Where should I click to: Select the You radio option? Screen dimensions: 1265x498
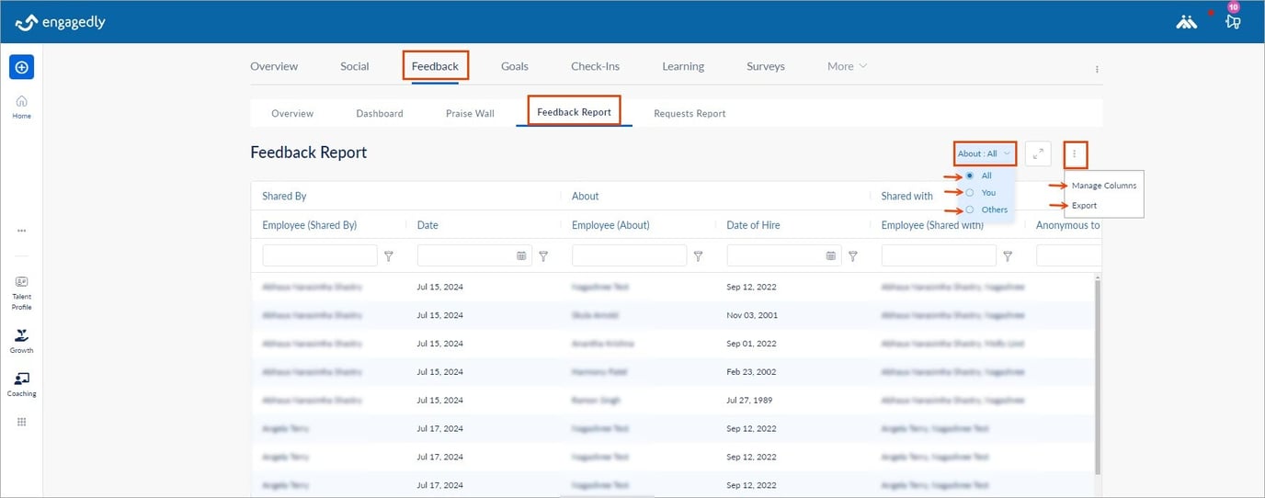point(970,192)
